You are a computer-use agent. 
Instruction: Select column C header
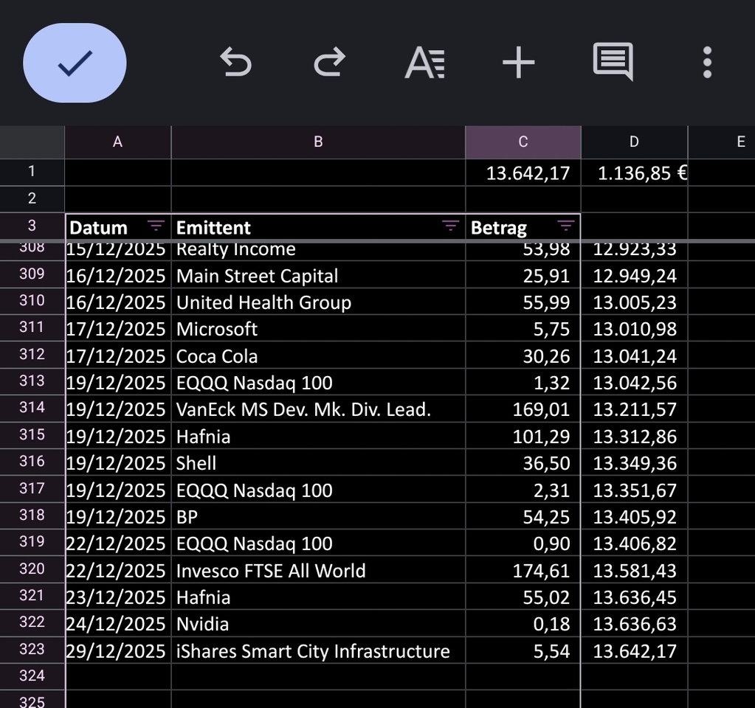click(x=523, y=142)
